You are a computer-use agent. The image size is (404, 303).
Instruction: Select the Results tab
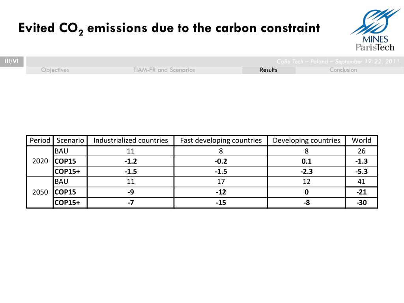(268, 70)
